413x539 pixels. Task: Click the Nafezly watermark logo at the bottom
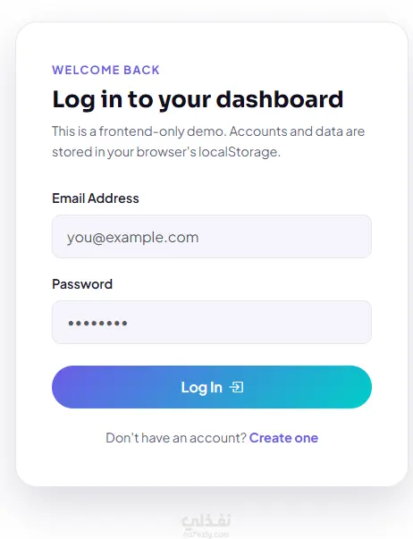pyautogui.click(x=206, y=521)
